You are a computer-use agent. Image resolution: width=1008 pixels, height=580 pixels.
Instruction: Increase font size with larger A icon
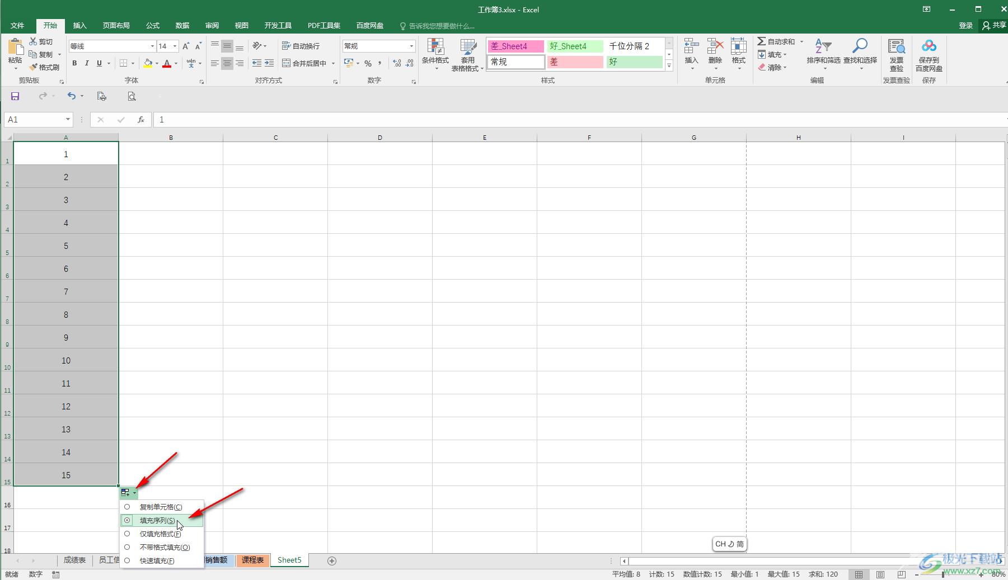coord(186,46)
